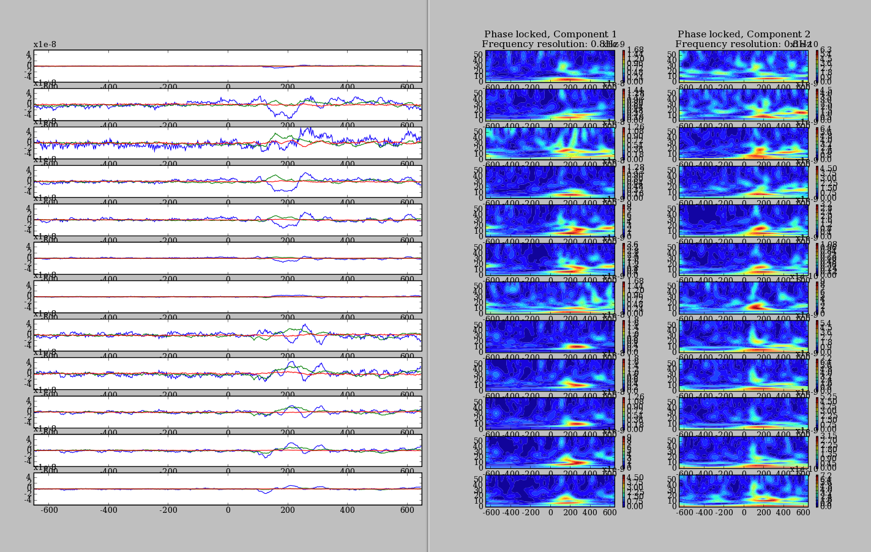Click the colorbar beside the bottom Component 1 spectrogram
871x552 pixels.
click(x=623, y=491)
